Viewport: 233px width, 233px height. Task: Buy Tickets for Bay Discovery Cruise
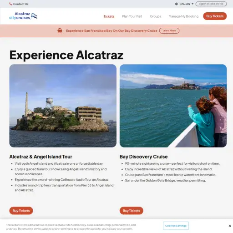[x=132, y=211]
